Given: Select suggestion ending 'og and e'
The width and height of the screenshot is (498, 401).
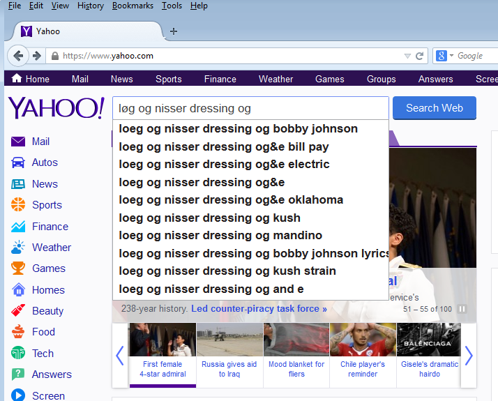Looking at the screenshot, I should click(x=250, y=289).
